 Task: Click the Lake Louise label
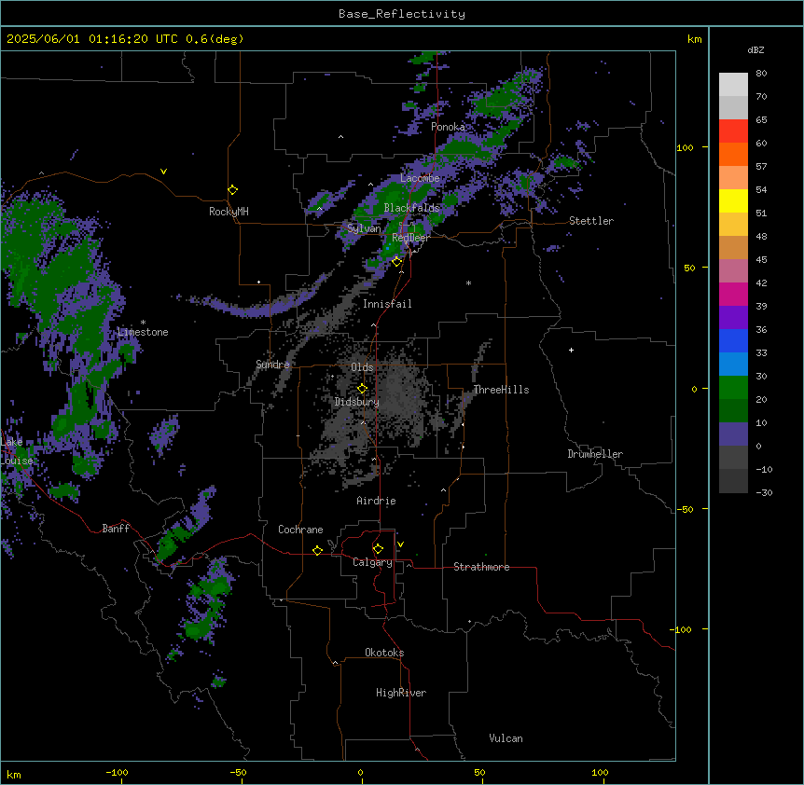tap(17, 451)
